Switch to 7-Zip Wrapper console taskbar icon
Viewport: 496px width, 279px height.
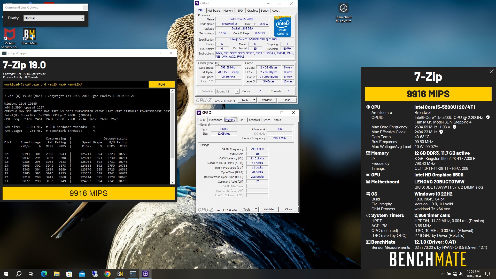pos(133,274)
